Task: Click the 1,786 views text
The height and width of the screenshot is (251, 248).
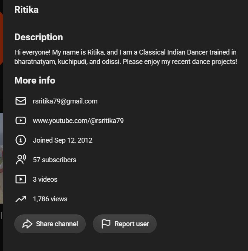Action: coord(50,199)
